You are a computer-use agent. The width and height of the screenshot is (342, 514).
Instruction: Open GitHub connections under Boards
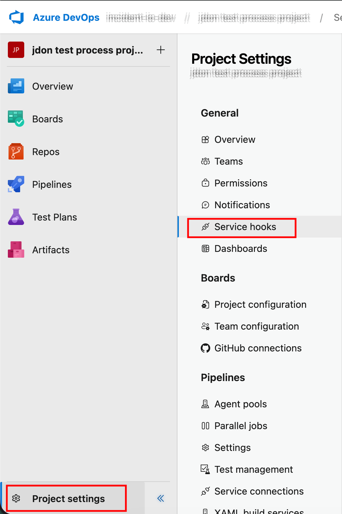[258, 348]
